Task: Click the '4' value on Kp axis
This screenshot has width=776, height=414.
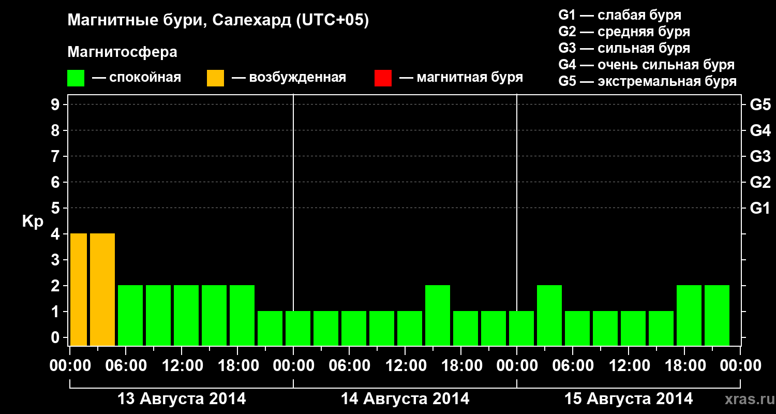Action: 56,234
